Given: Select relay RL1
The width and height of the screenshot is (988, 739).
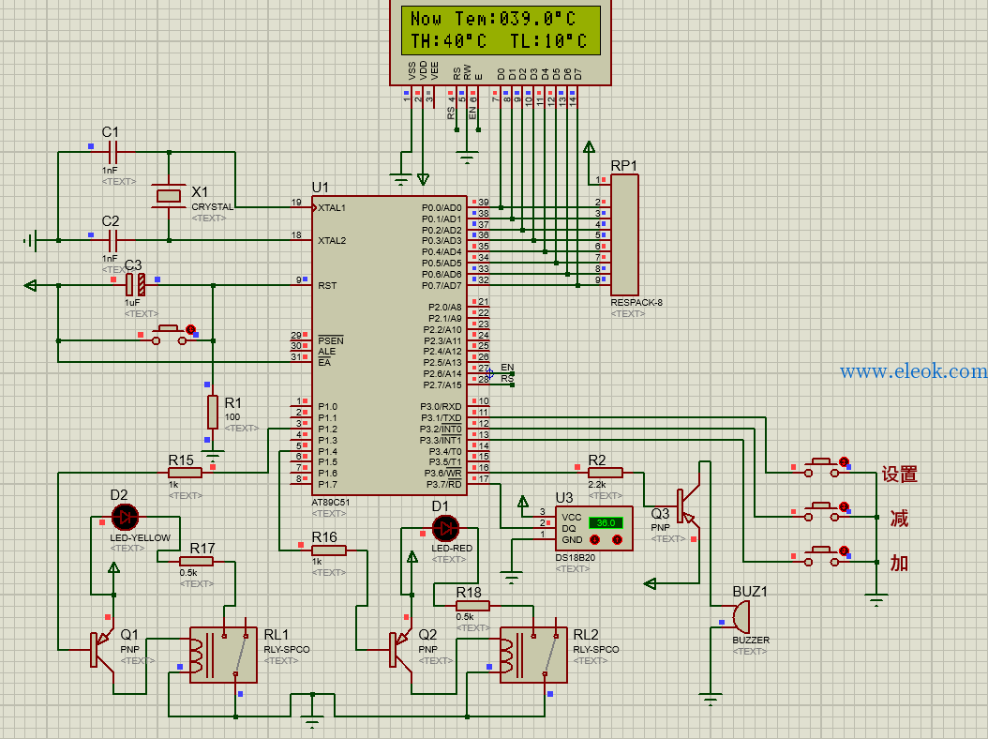Looking at the screenshot, I should pos(223,655).
